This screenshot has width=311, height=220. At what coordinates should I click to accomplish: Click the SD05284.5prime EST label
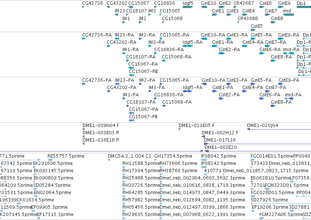[x=52, y=185]
